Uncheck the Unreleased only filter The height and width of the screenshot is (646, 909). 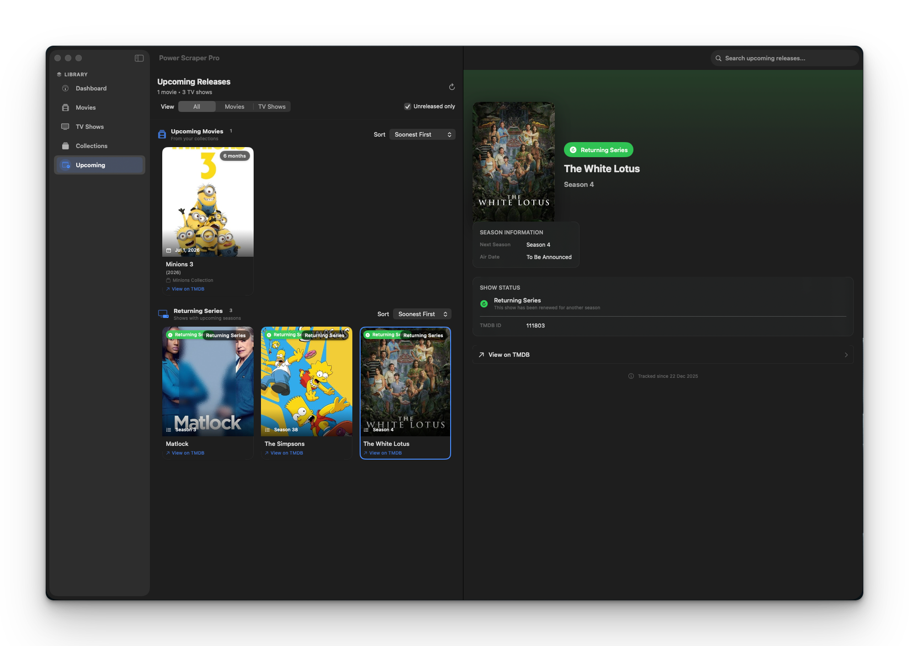(x=407, y=106)
